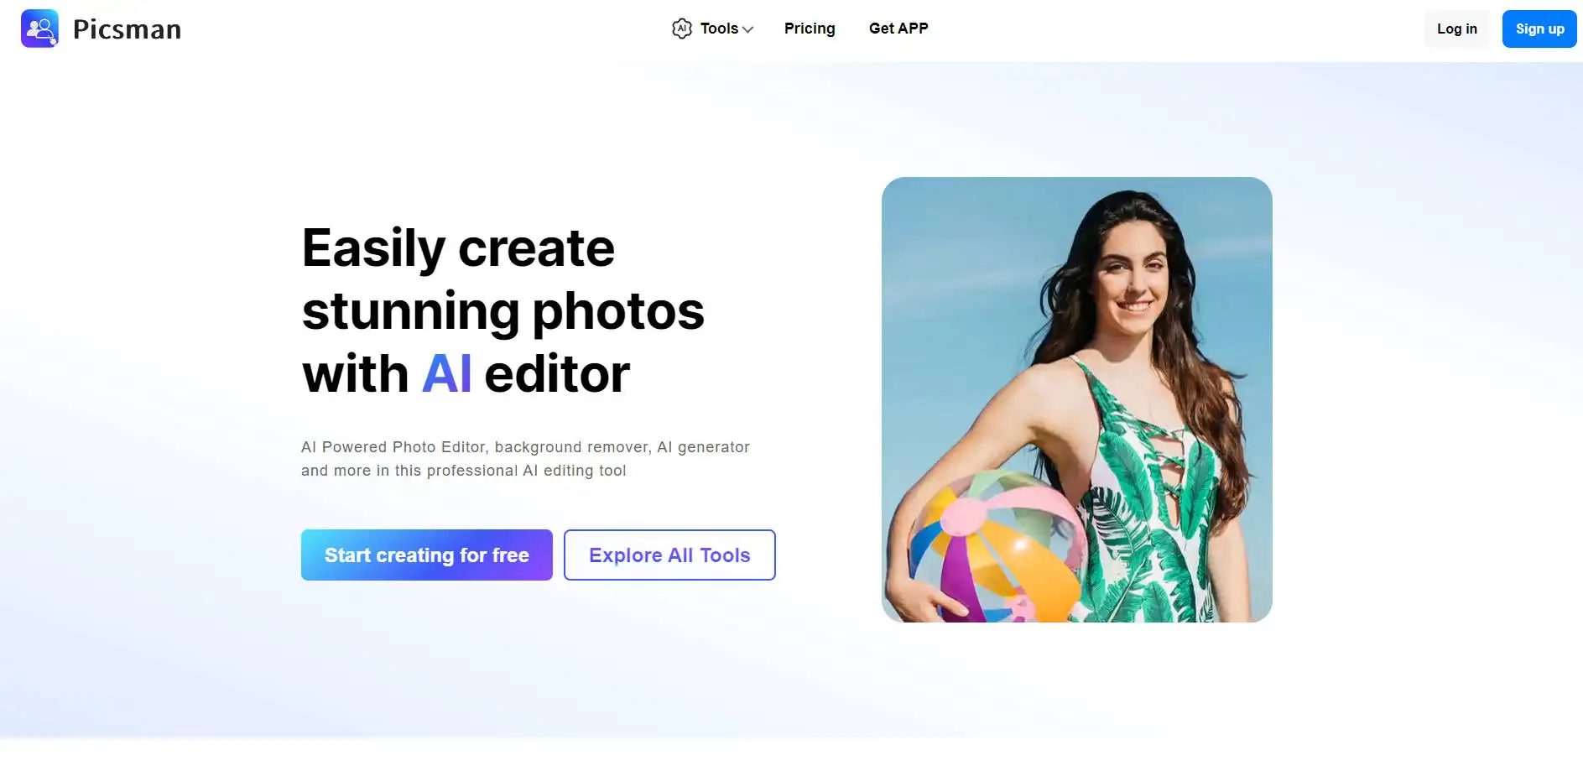Choose the Explore All Tools button
The height and width of the screenshot is (771, 1583).
[669, 555]
